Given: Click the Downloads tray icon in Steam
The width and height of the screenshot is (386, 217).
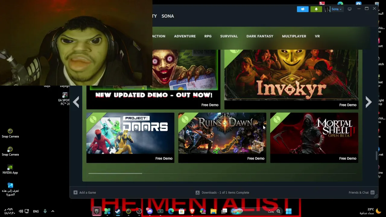Looking at the screenshot, I should 198,192.
